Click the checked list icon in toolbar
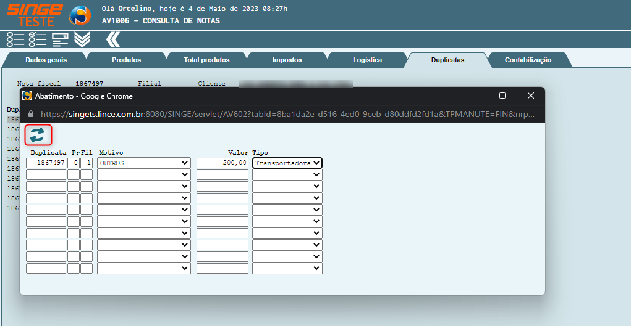This screenshot has height=326, width=631. [37, 39]
